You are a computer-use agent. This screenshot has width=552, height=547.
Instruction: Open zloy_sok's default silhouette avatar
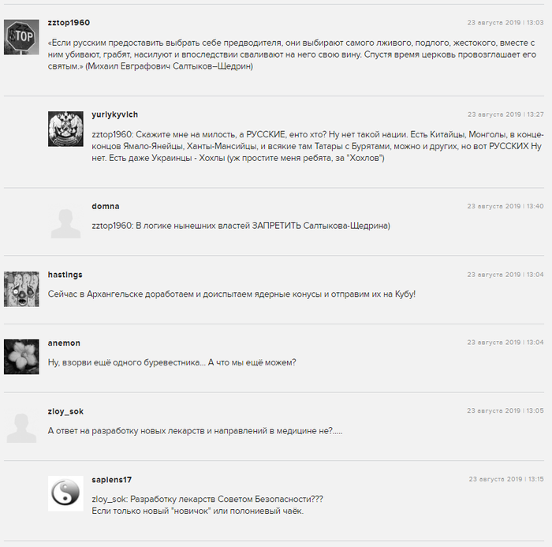pos(21,425)
